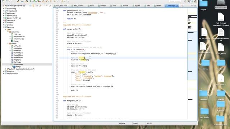Viewport: 230px width, 129px height.
Task: Click the Quick Access search field
Action: click(x=175, y=1)
